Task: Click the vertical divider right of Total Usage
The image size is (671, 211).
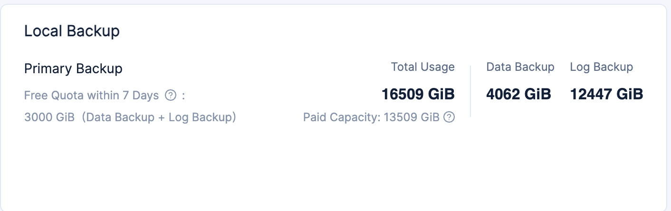Action: coord(470,91)
